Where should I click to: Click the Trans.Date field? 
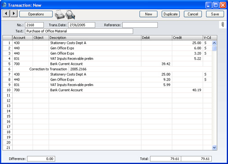click(81, 25)
